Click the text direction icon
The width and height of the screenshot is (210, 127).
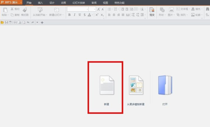click(x=132, y=9)
